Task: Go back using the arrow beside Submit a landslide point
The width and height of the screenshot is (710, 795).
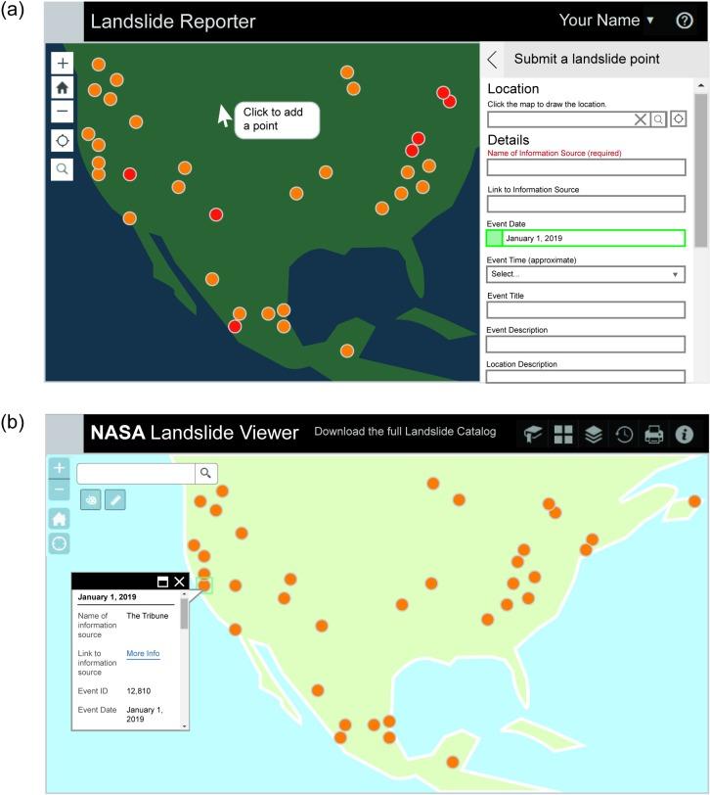Action: click(492, 60)
